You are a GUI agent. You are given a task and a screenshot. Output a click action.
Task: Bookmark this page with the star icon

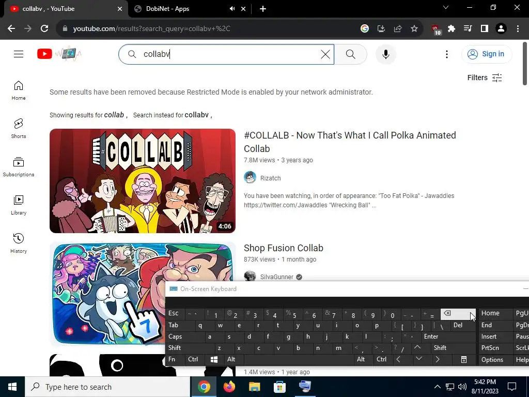414,29
